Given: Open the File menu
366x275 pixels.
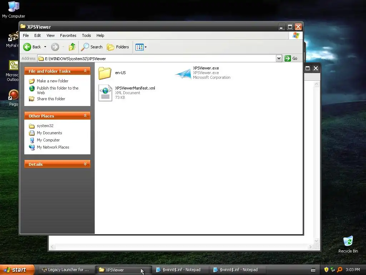Looking at the screenshot, I should (26, 35).
